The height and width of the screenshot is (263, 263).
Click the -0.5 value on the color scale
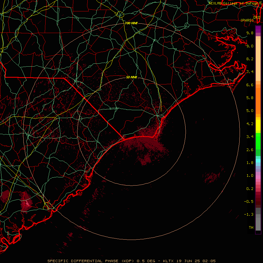click(249, 202)
